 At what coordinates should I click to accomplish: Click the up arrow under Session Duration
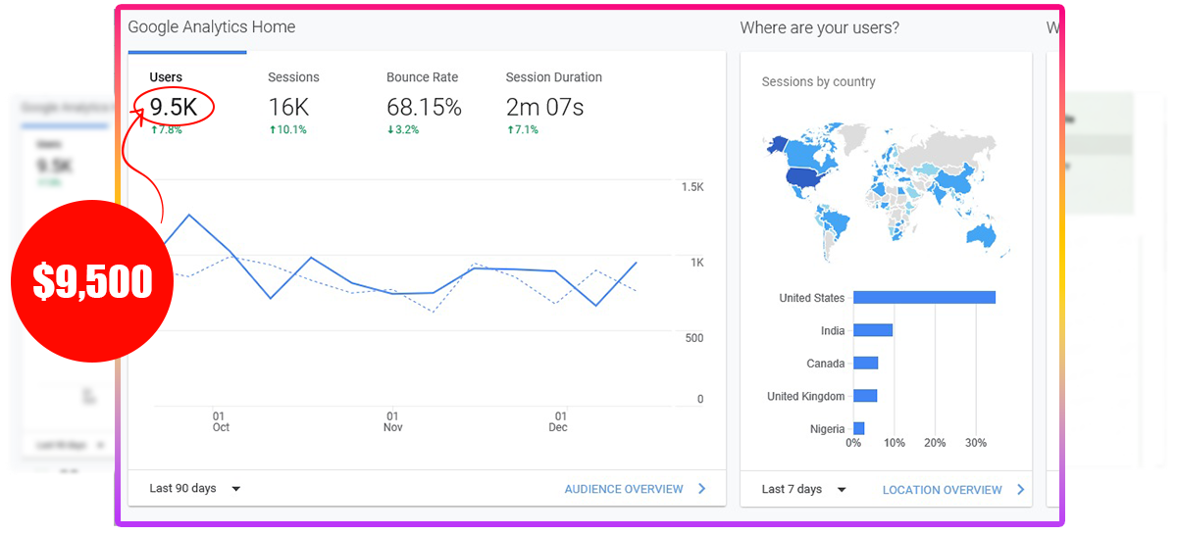510,129
